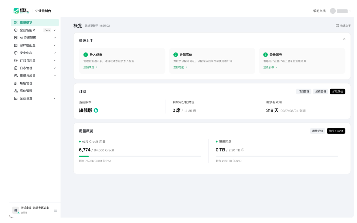
Task: Click the WorkBuddy Enterprise logo
Action: [x=21, y=11]
